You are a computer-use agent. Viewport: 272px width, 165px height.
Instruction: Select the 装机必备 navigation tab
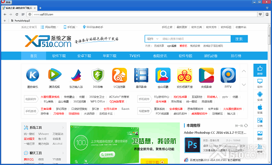click(211, 56)
